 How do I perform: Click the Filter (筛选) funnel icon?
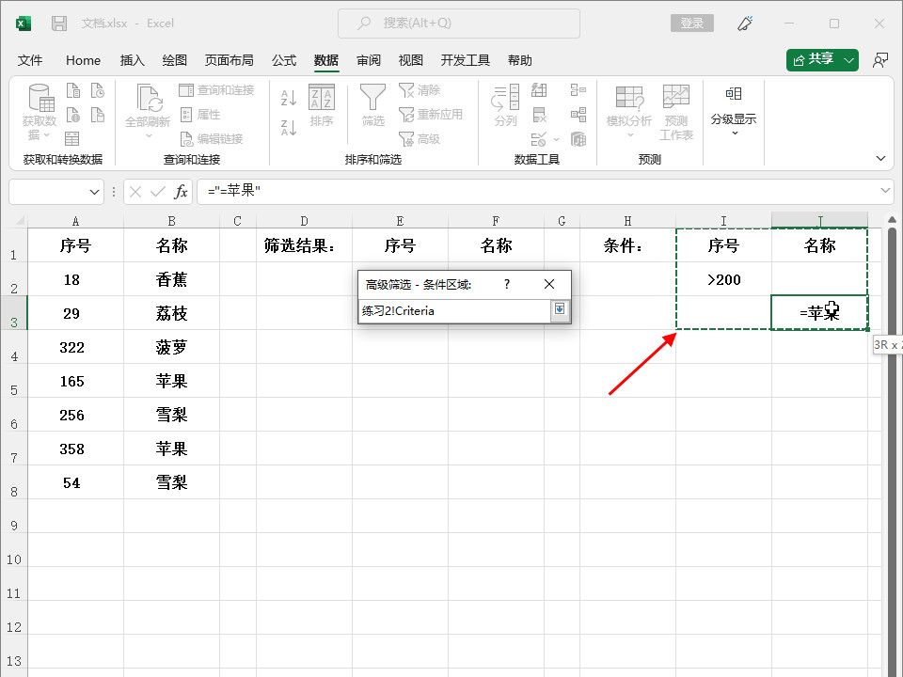point(372,105)
